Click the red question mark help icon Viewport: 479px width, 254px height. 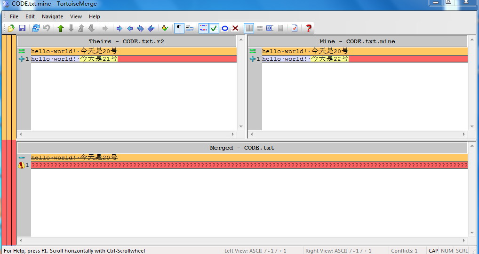[309, 28]
